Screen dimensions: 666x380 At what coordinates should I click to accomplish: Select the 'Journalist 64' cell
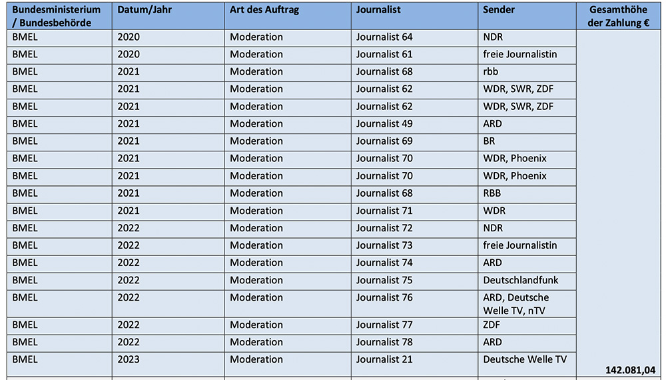pos(414,38)
